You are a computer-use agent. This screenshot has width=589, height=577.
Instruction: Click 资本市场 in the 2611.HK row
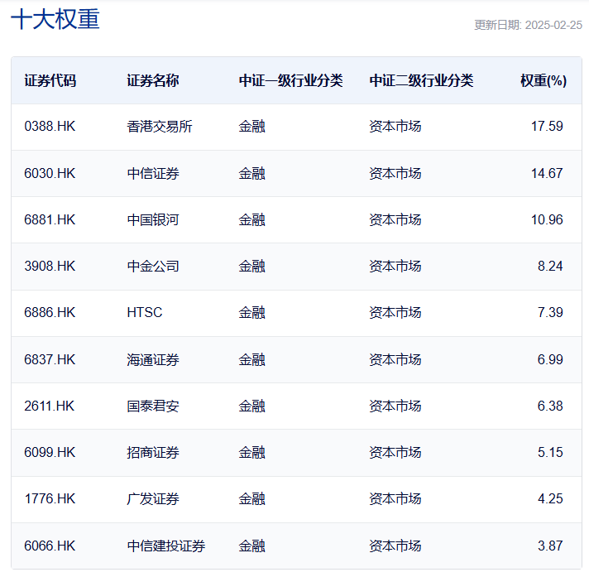tap(395, 406)
